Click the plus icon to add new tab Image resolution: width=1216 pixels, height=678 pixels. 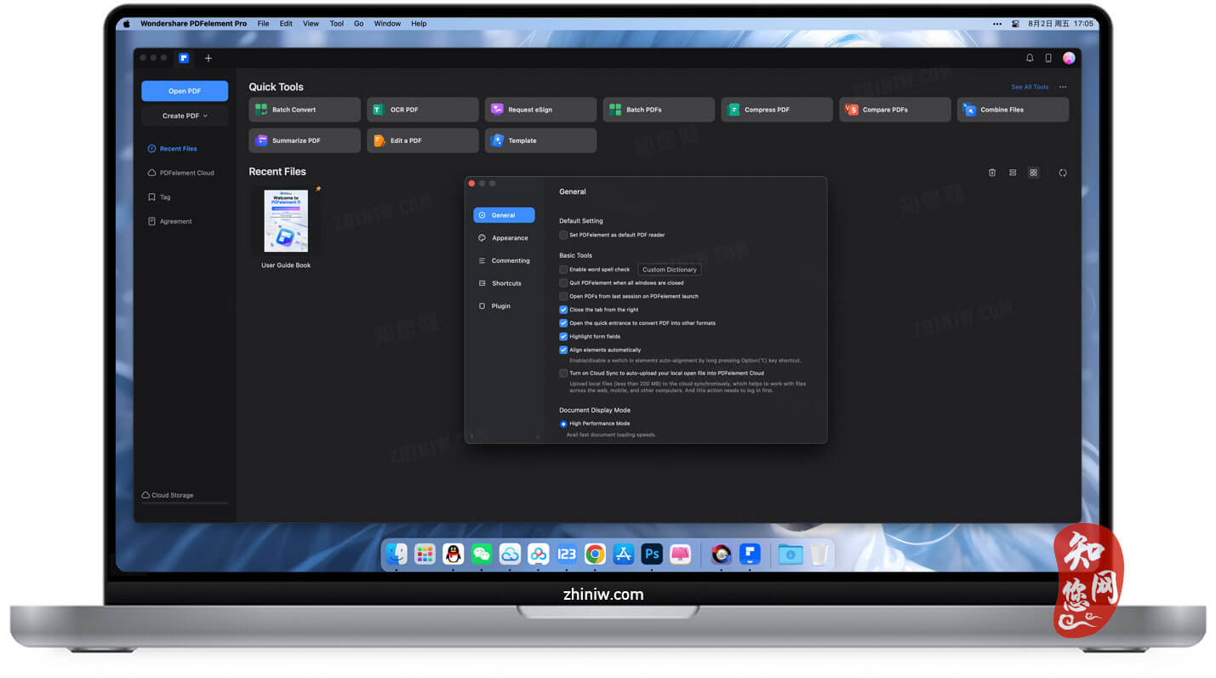pos(208,58)
